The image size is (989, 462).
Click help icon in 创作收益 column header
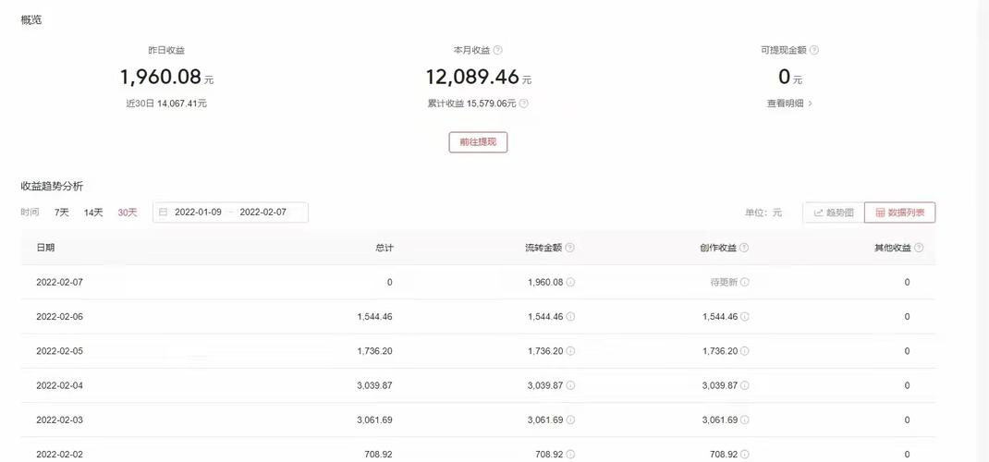tap(744, 248)
